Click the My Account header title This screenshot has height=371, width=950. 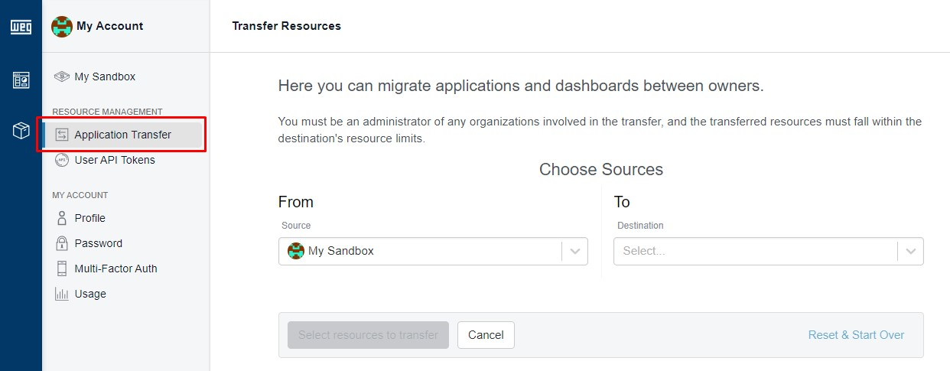(109, 26)
